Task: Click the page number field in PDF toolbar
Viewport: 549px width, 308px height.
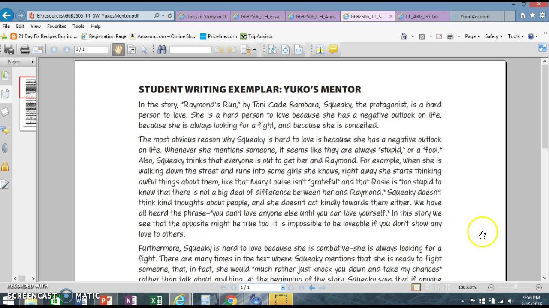Action: (91, 50)
